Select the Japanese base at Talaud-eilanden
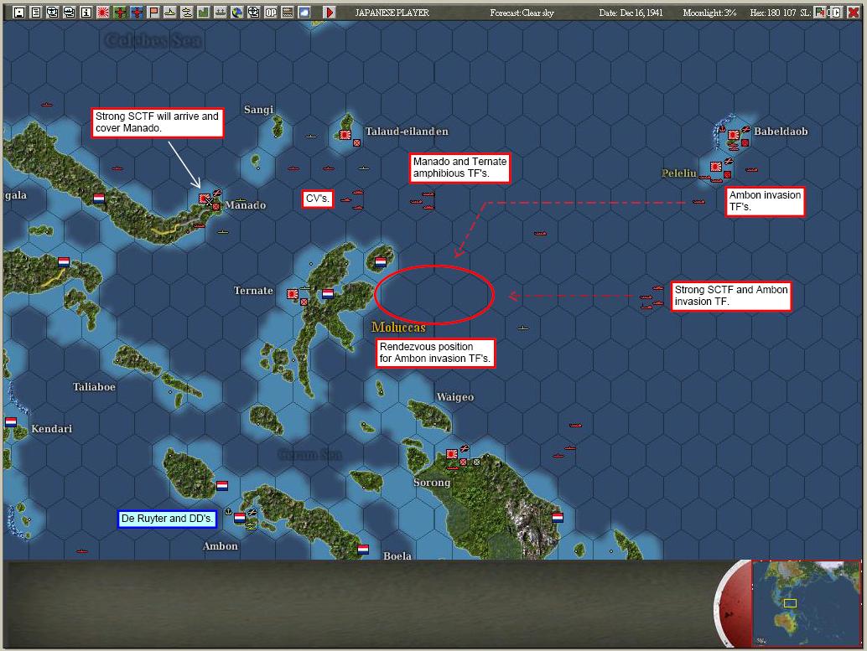 pos(345,134)
